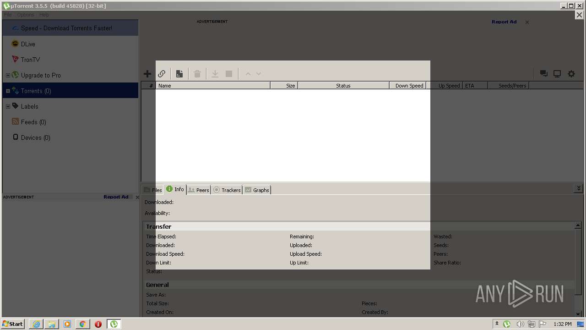The height and width of the screenshot is (330, 586).
Task: Switch to the Peers tab
Action: click(x=199, y=190)
